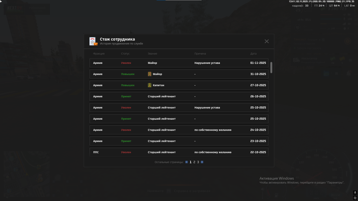358x201 pixels.
Task: Go to the previous page arrow
Action: coord(187,162)
